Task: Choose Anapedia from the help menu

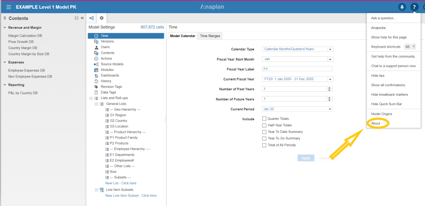Action: 378,28
